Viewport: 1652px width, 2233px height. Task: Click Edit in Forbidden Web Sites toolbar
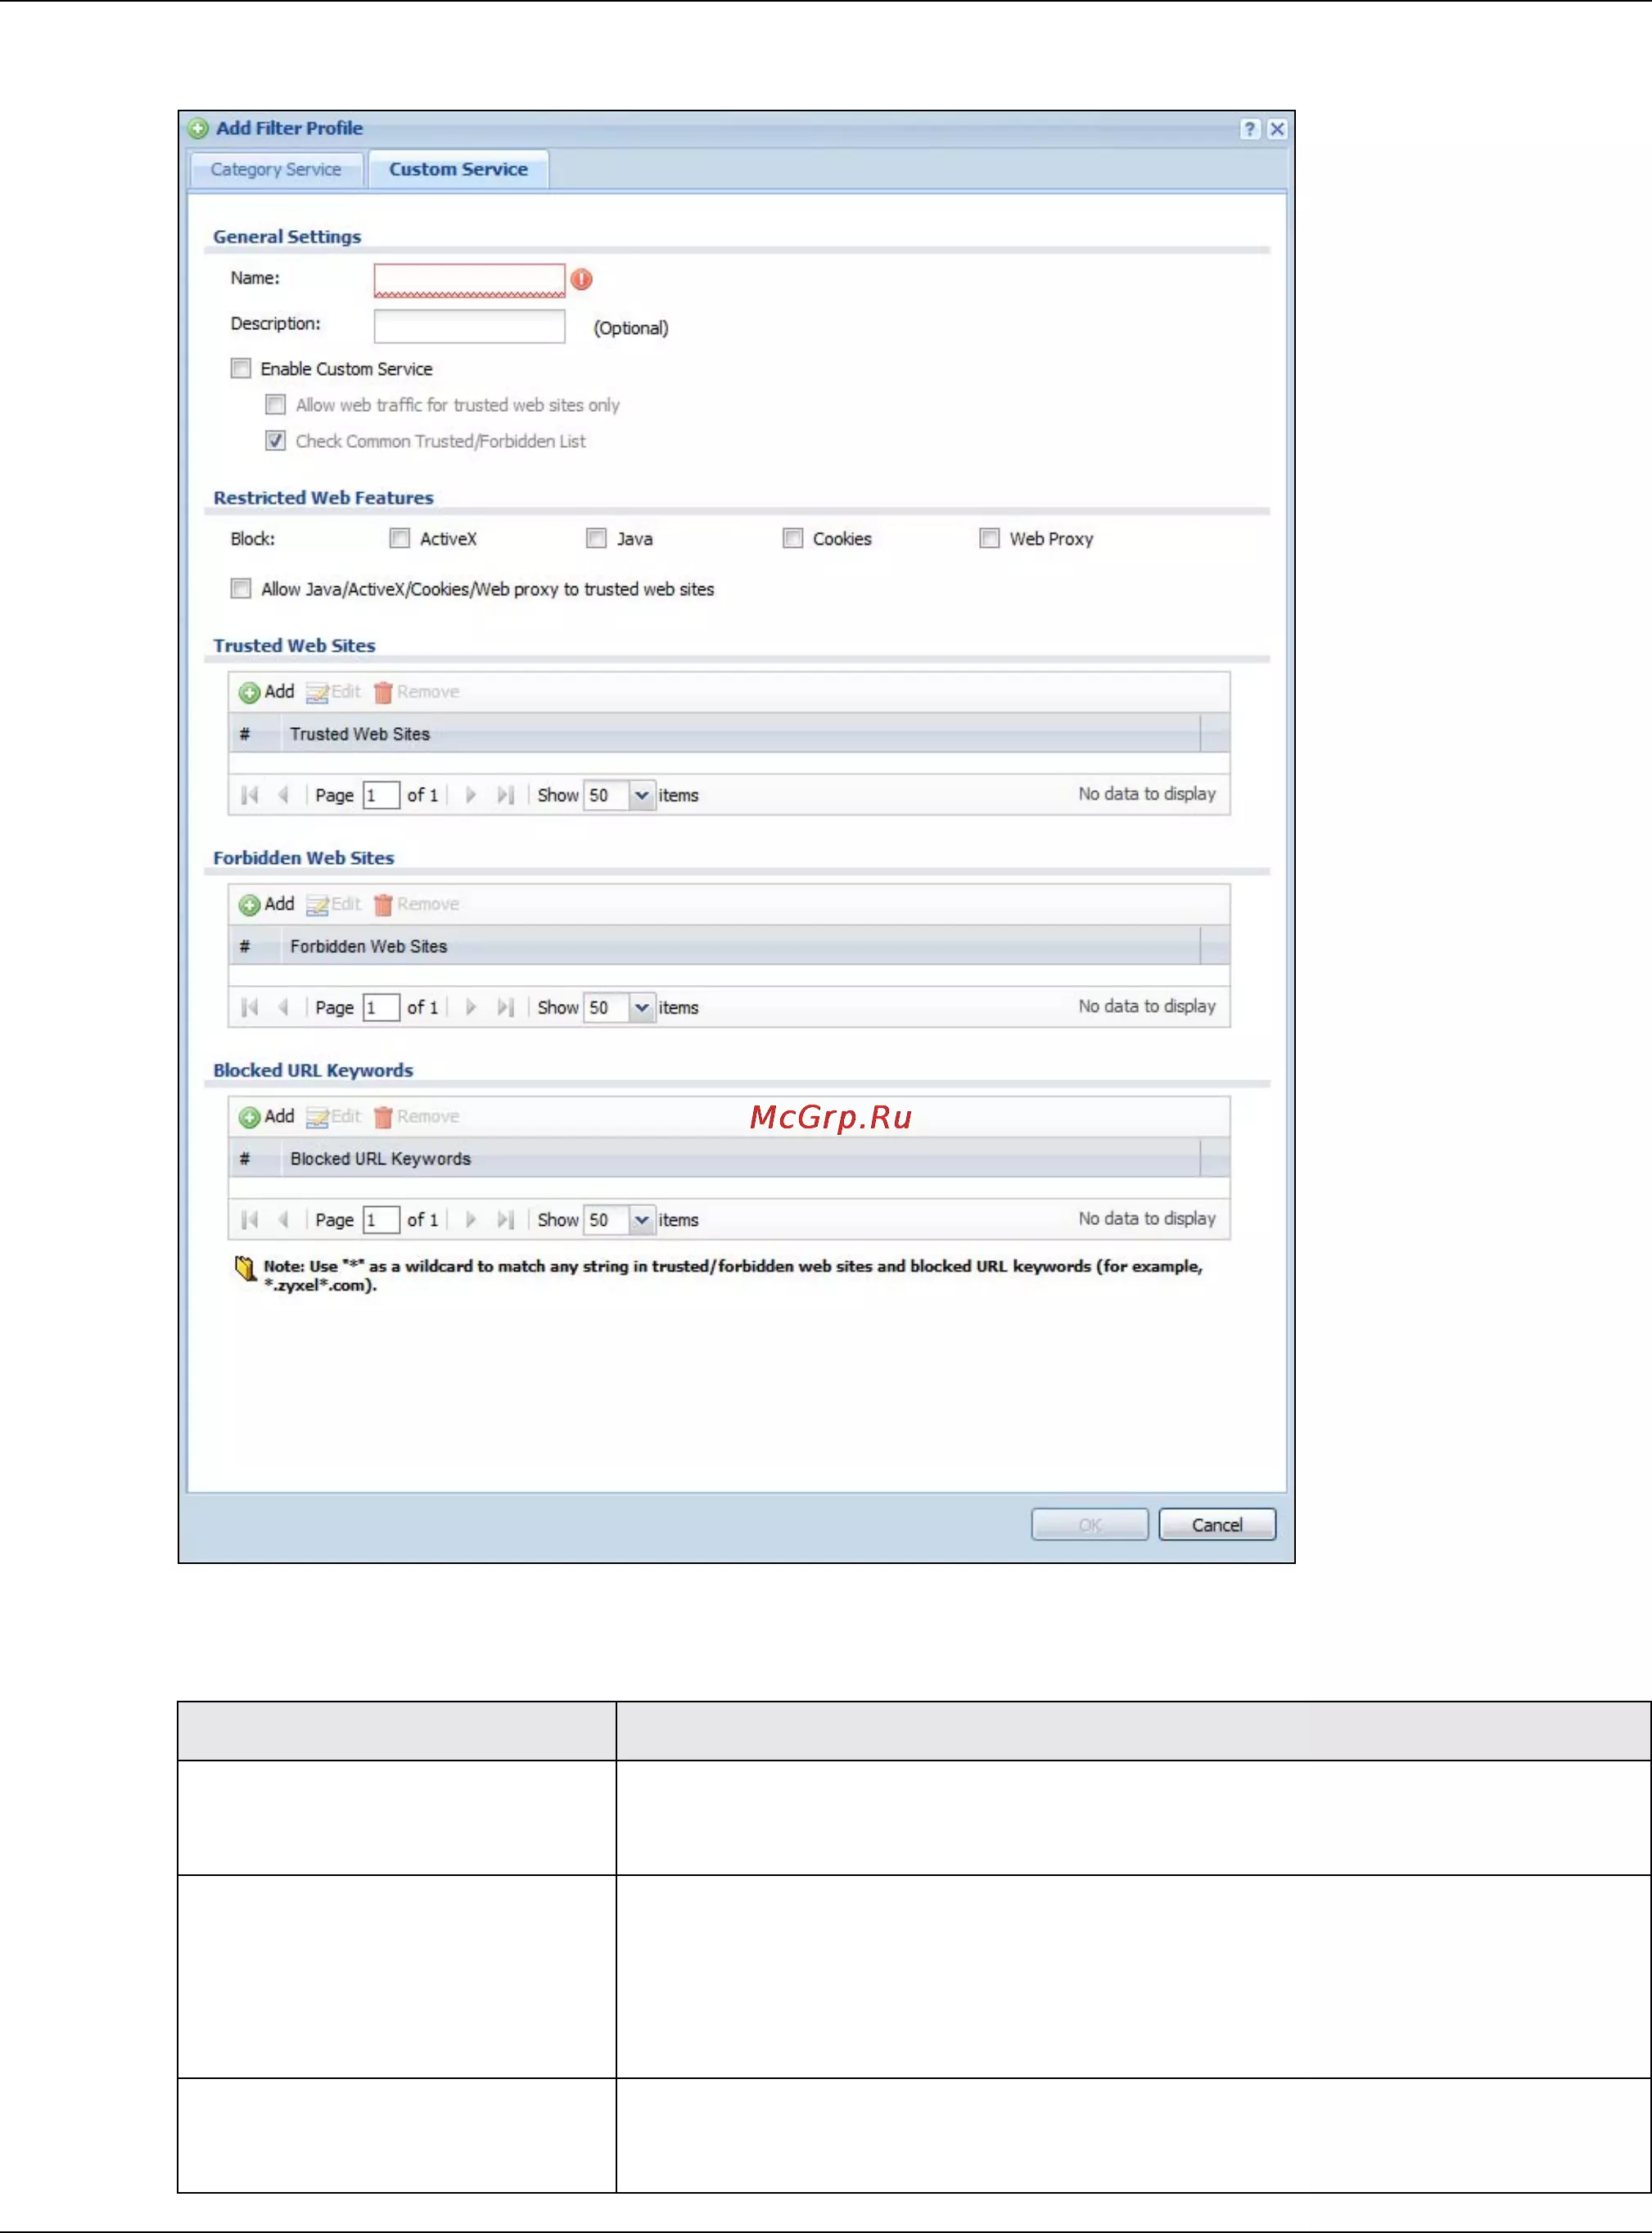pyautogui.click(x=333, y=904)
